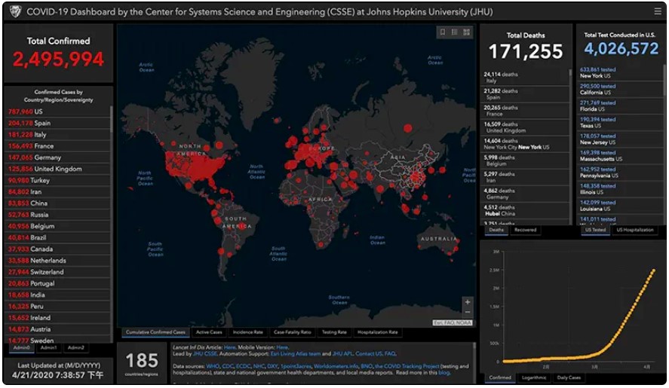Open the WHO data source link
This screenshot has width=669, height=388.
click(213, 366)
